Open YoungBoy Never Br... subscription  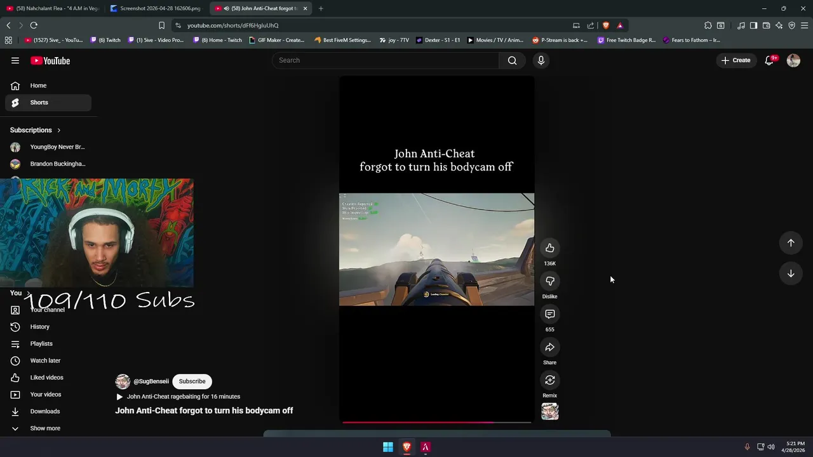[48, 147]
